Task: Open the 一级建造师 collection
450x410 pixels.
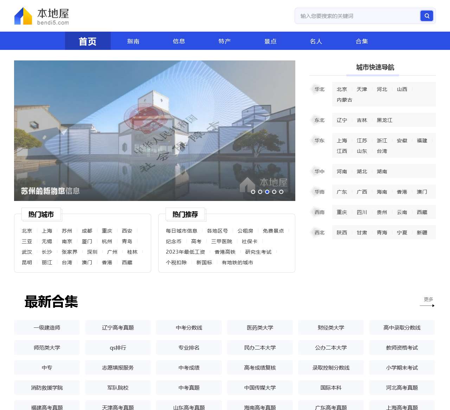Action: click(47, 327)
